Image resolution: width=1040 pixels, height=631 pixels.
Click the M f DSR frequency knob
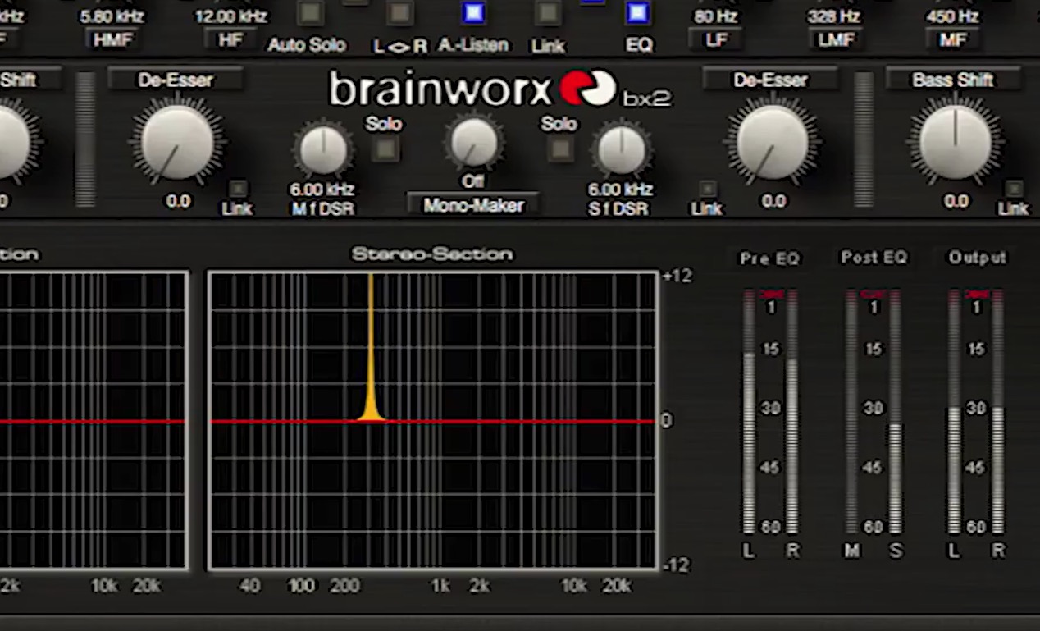coord(323,150)
